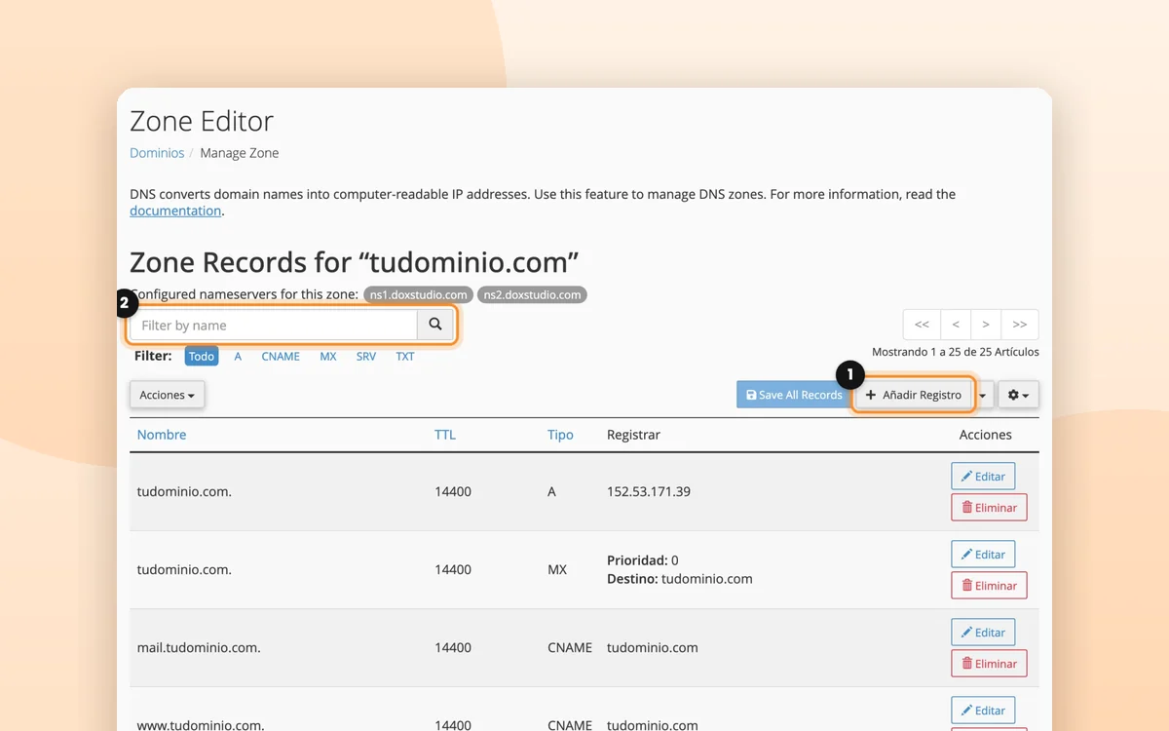Filter records by SRV type

(x=366, y=356)
